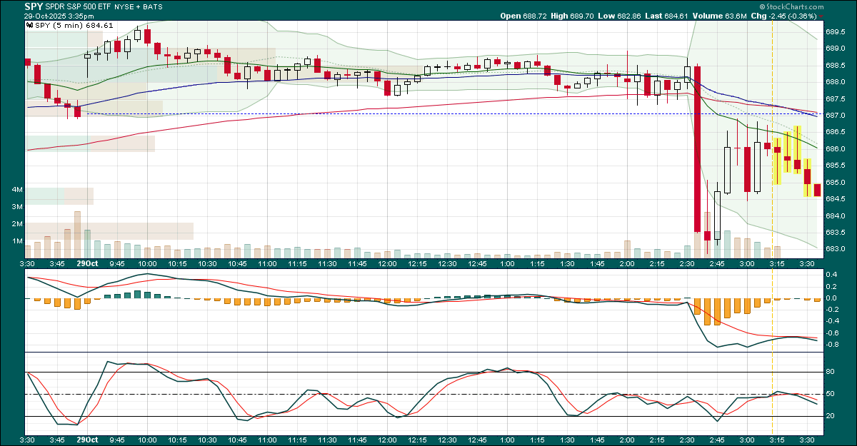
Task: Click the 685.5 price axis label
Action: (x=835, y=166)
